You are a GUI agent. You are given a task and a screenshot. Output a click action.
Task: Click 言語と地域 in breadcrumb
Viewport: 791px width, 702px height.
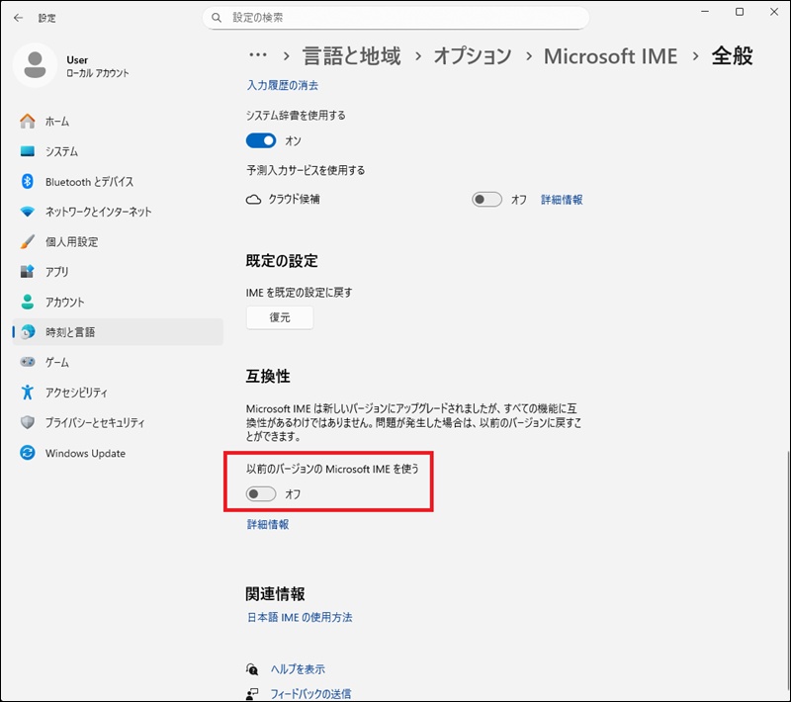coord(353,56)
